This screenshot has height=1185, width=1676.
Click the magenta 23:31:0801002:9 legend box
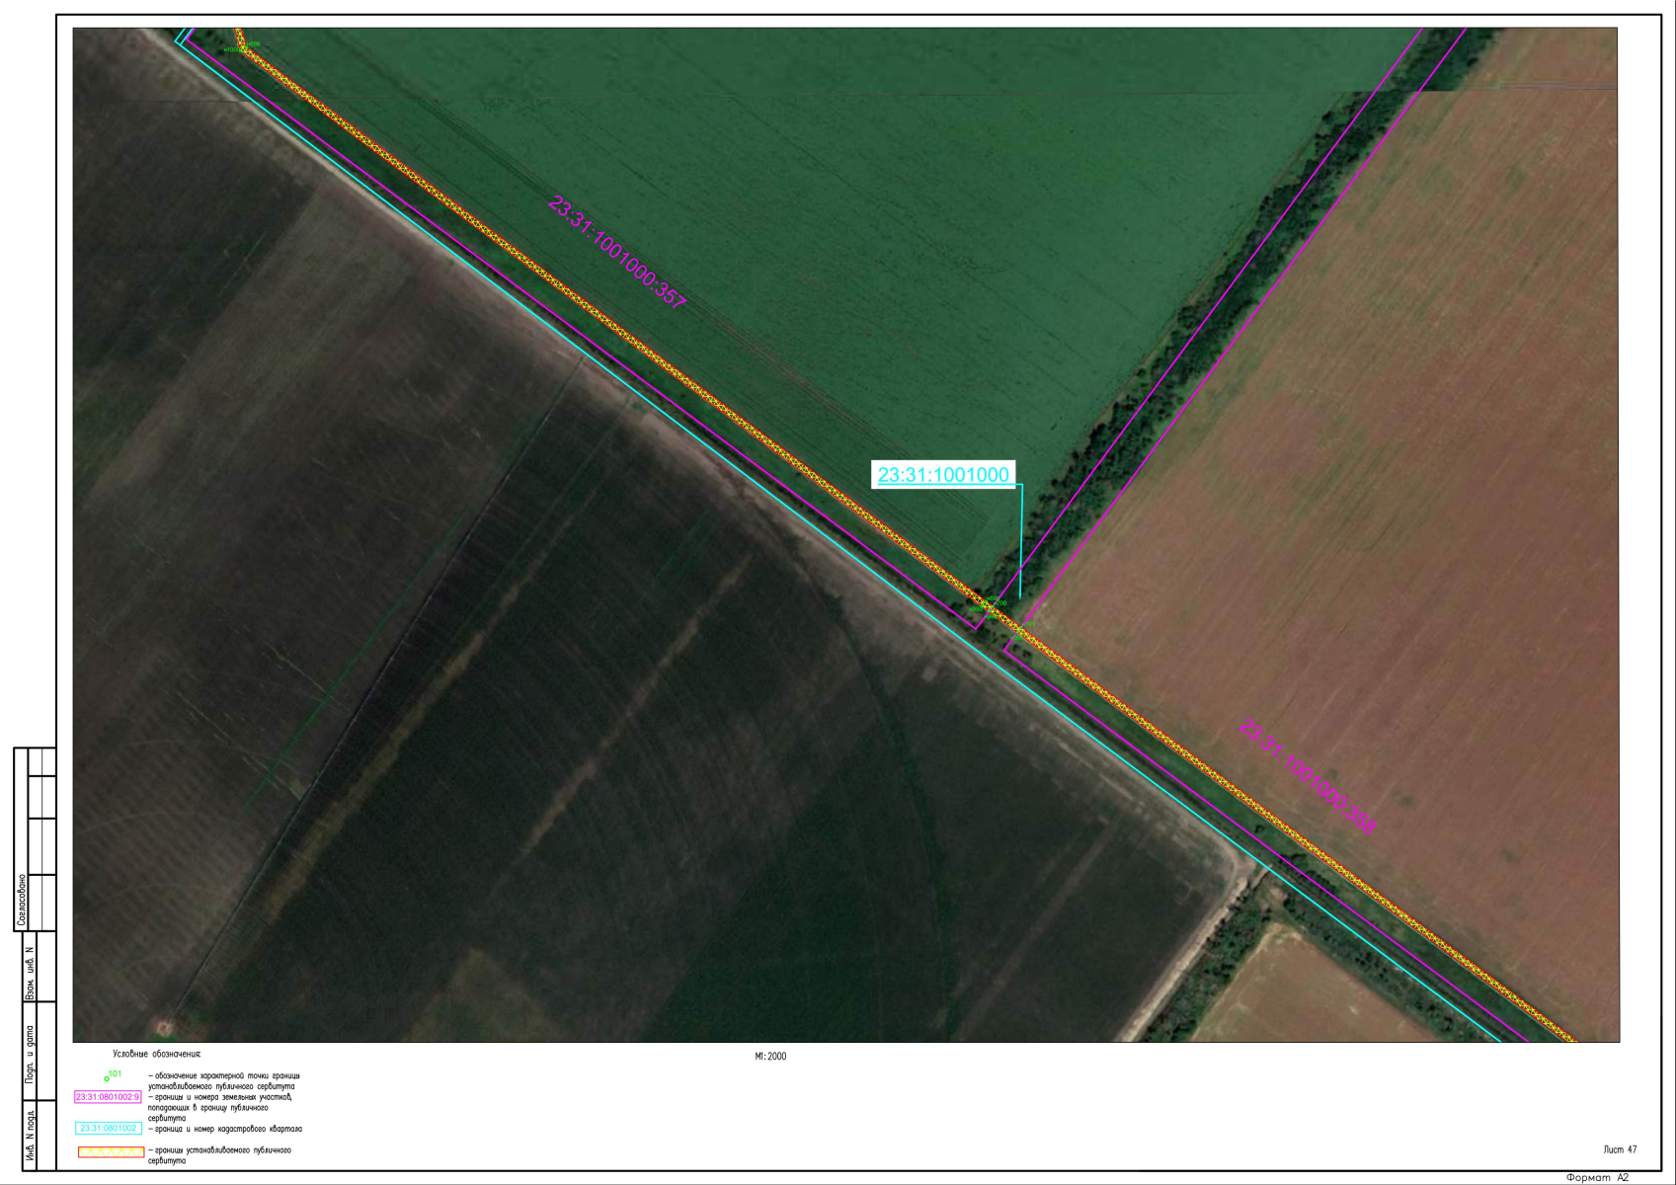109,1097
